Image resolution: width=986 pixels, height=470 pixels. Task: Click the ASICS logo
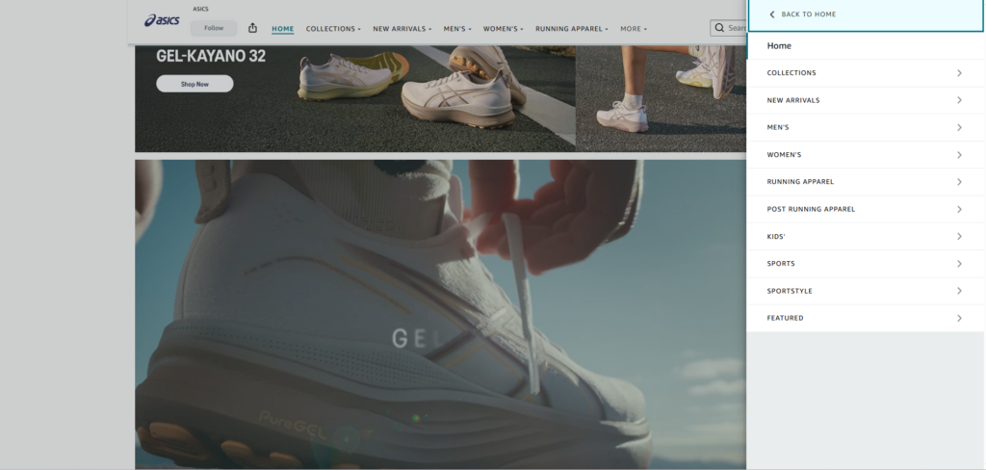(162, 21)
